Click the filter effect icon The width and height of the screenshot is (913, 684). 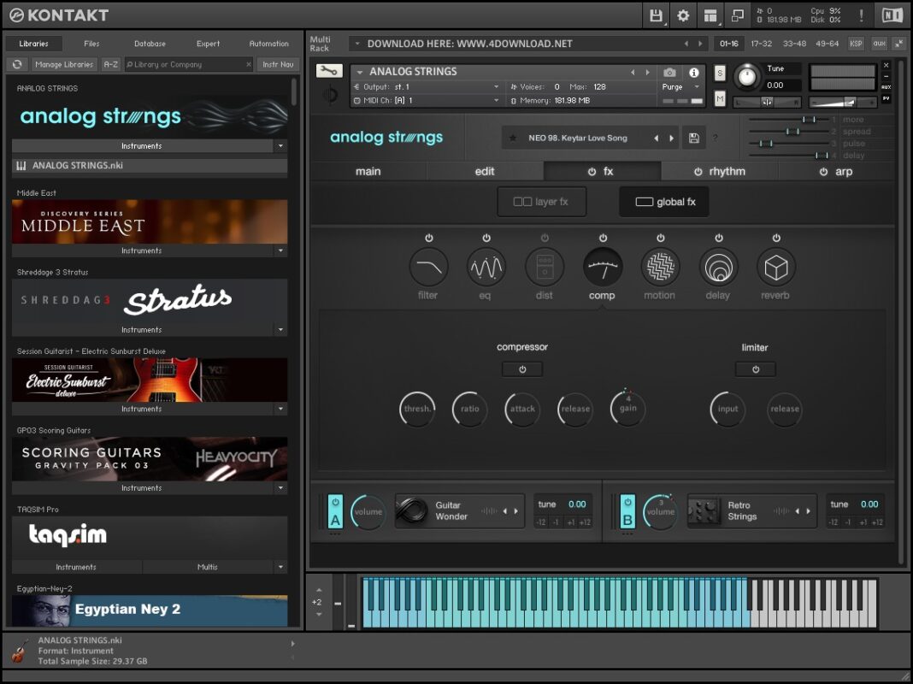[x=428, y=268]
